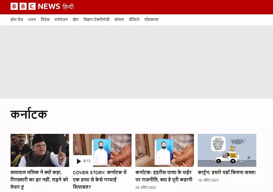
Task: Open COVER STORY: कर्नाटक headline link
Action: click(x=100, y=180)
